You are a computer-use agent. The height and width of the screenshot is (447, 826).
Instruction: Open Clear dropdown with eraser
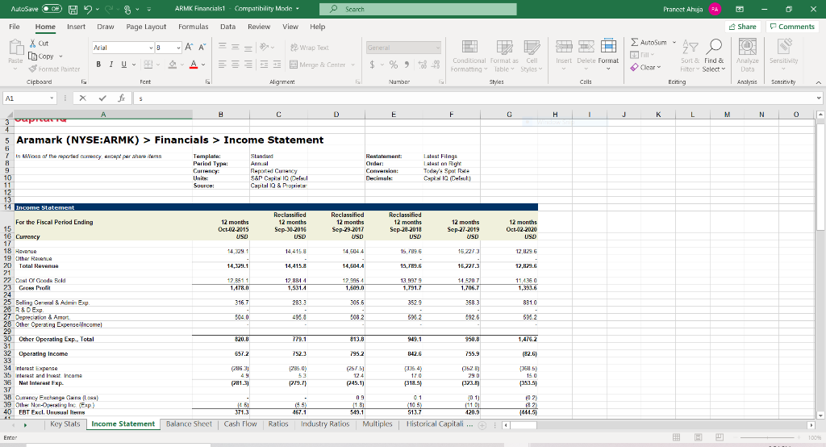pos(645,68)
